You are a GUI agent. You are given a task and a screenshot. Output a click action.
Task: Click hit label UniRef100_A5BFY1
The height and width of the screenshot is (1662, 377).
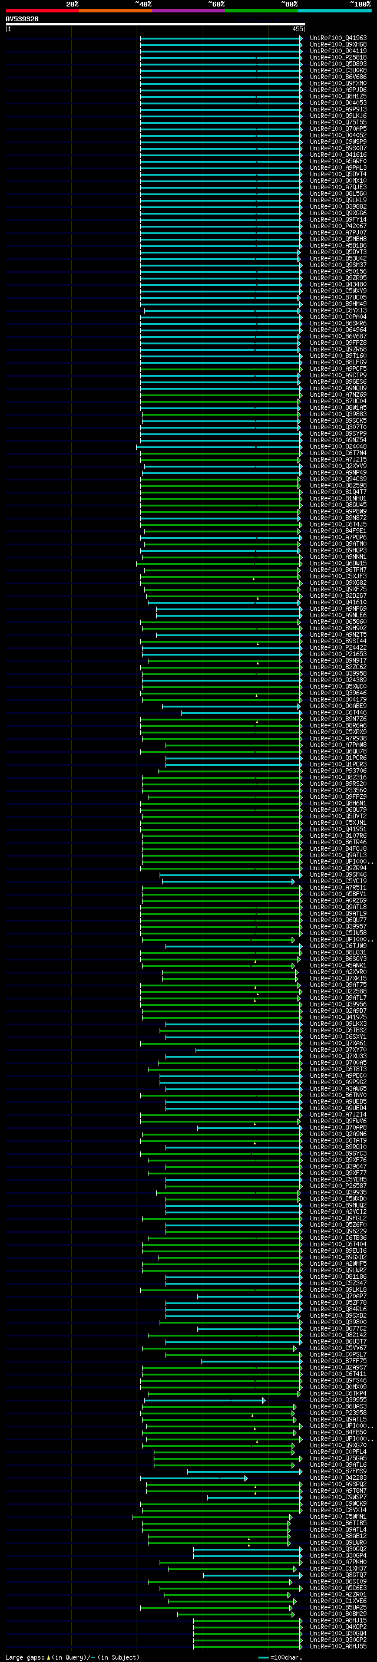(338, 894)
